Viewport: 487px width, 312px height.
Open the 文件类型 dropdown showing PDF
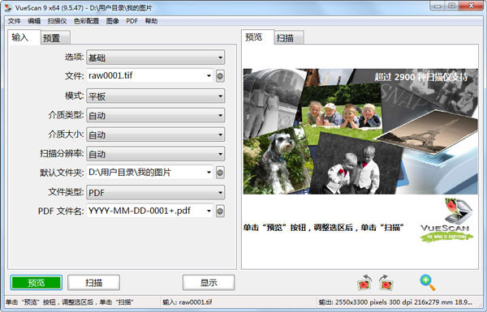click(156, 193)
